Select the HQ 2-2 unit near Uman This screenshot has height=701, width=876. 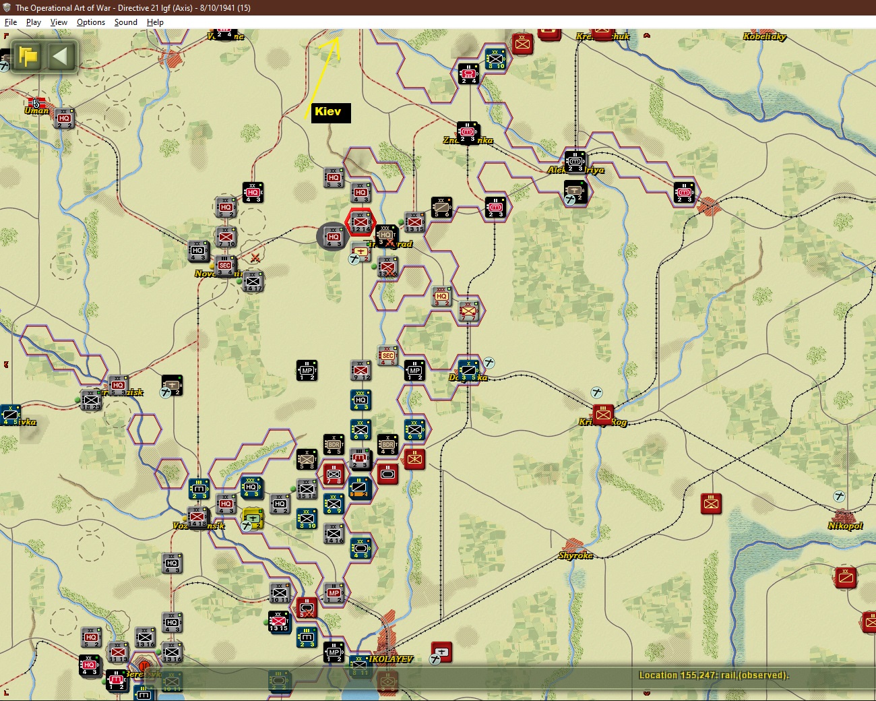pos(64,119)
